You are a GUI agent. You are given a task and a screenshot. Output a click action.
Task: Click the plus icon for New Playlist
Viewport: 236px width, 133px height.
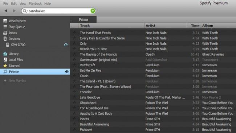(5, 81)
